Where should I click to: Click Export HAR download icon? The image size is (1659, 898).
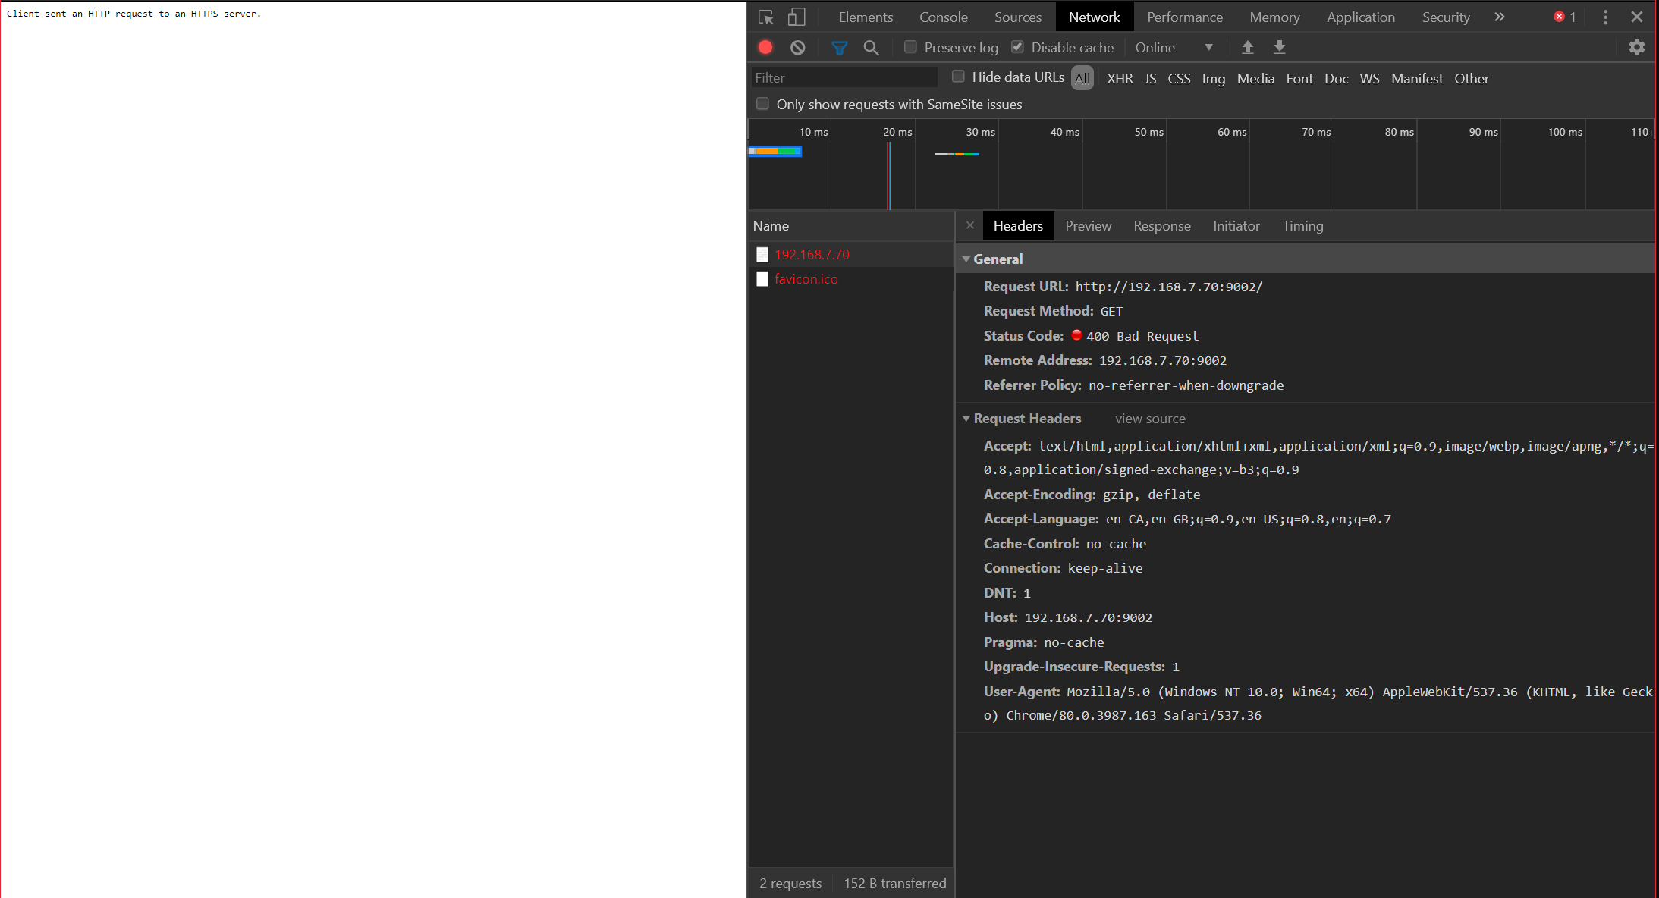tap(1279, 47)
